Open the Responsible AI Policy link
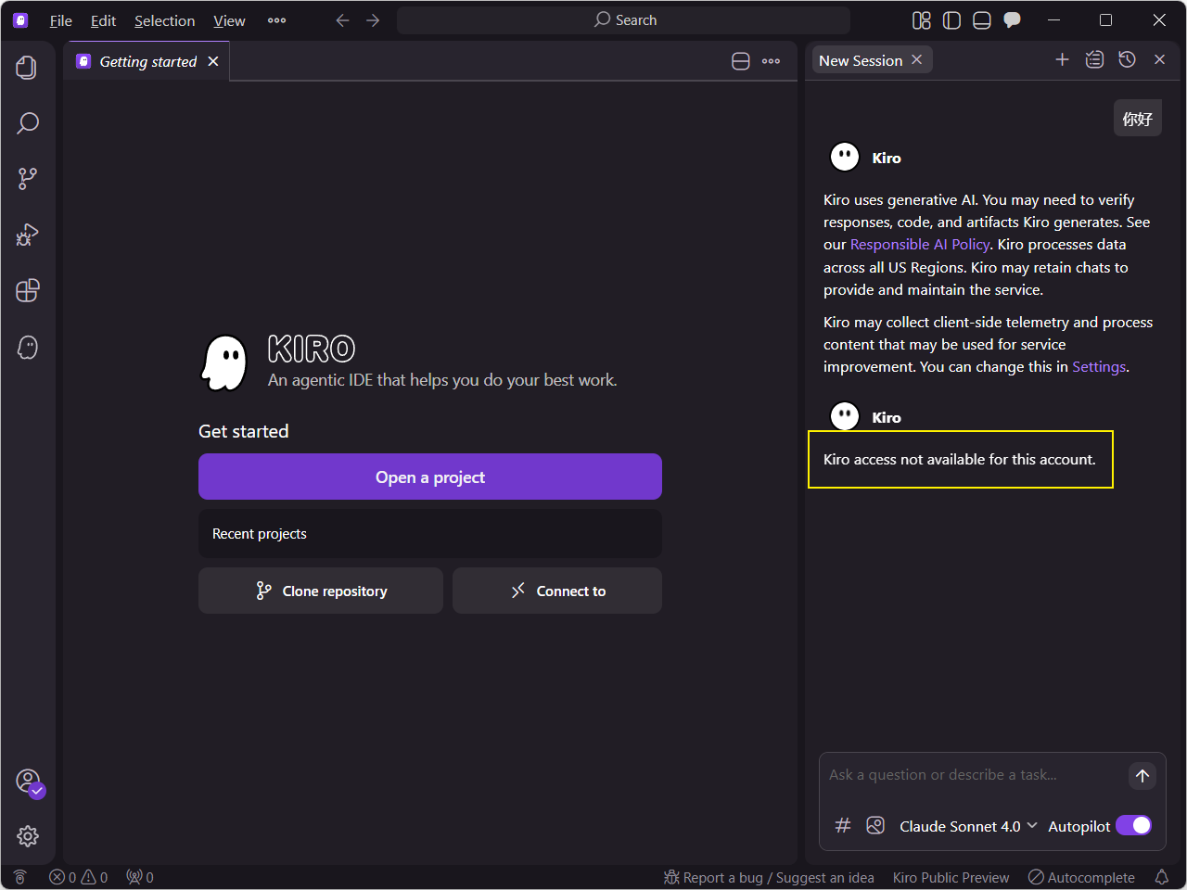This screenshot has width=1187, height=890. 920,245
